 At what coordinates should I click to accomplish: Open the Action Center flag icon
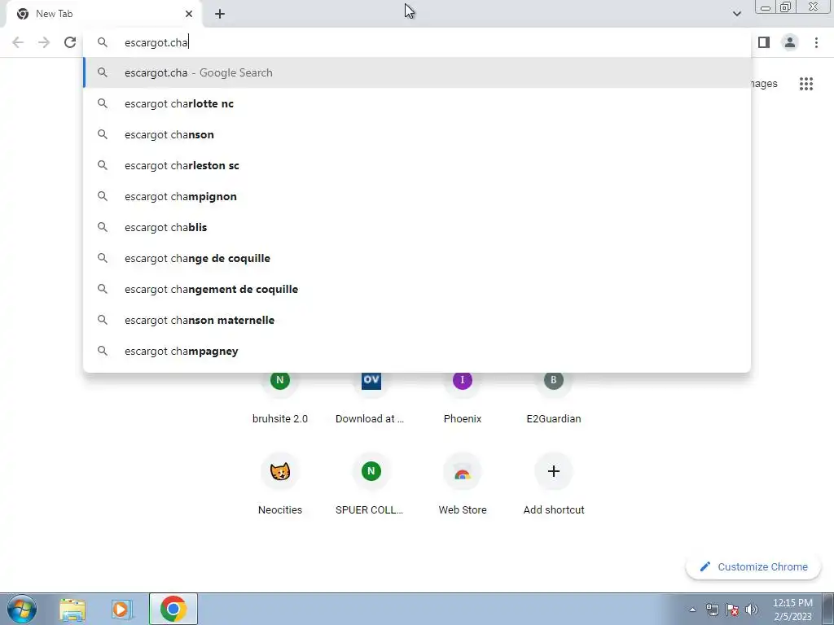coord(732,610)
